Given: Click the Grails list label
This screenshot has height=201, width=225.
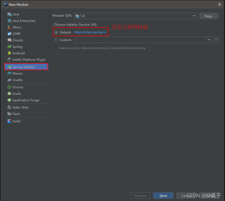Looking at the screenshot, I should click(17, 93).
